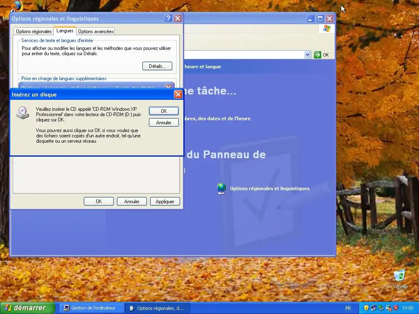Click the yellow security shield tray icon
Image resolution: width=419 pixels, height=314 pixels.
click(x=366, y=308)
